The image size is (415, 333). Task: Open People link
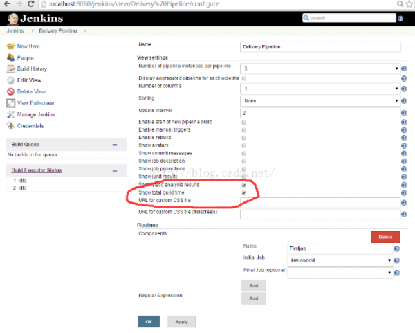[26, 57]
